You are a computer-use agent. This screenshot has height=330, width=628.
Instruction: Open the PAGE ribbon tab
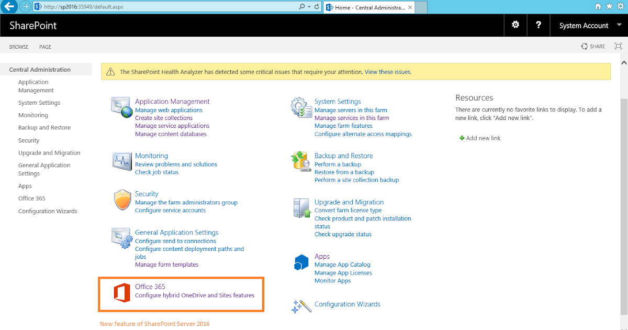tap(46, 47)
